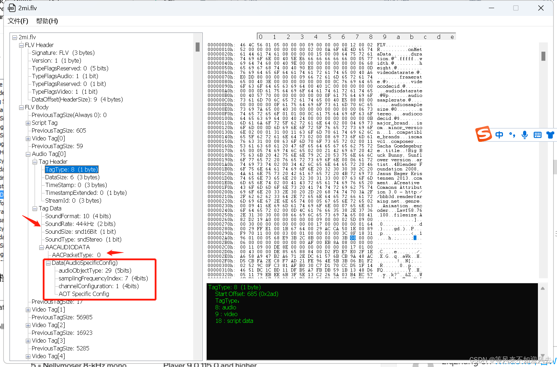Select SoundRate: 44-kHz row

[80, 224]
